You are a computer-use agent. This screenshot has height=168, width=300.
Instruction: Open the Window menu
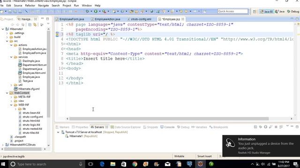click(x=87, y=6)
